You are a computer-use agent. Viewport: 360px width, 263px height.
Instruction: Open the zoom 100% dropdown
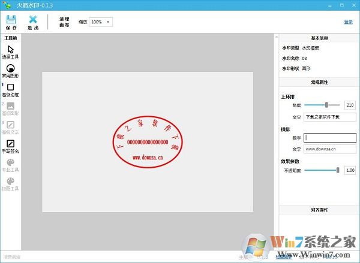click(x=101, y=22)
